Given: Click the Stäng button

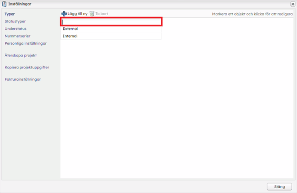Looking at the screenshot, I should 279,186.
